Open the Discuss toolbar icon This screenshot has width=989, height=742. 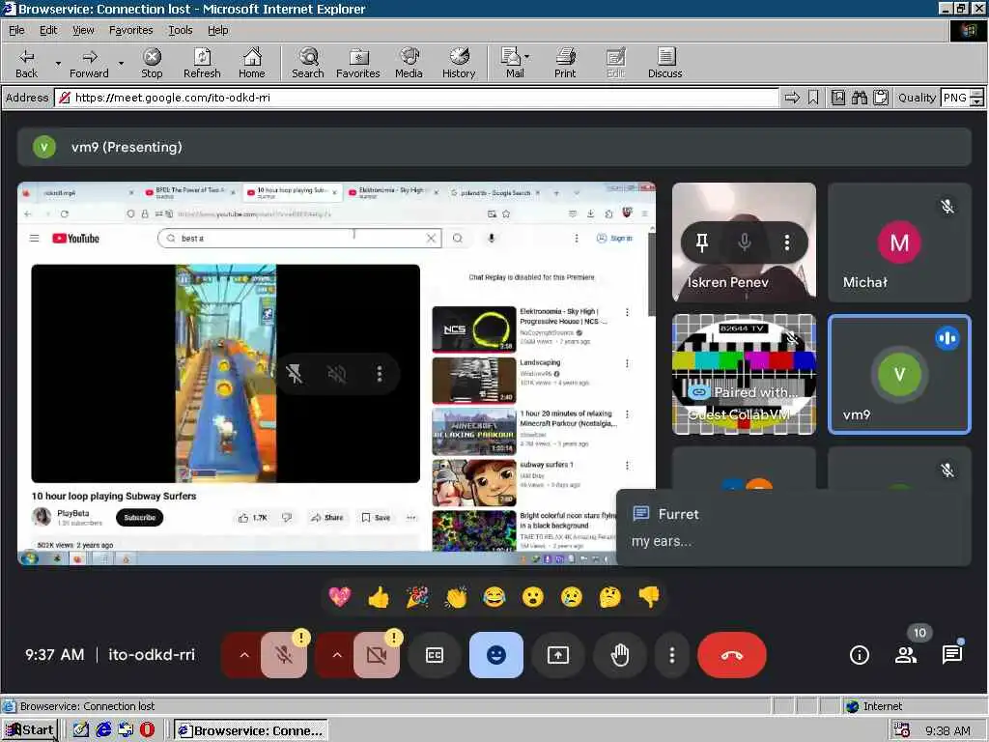pos(664,63)
